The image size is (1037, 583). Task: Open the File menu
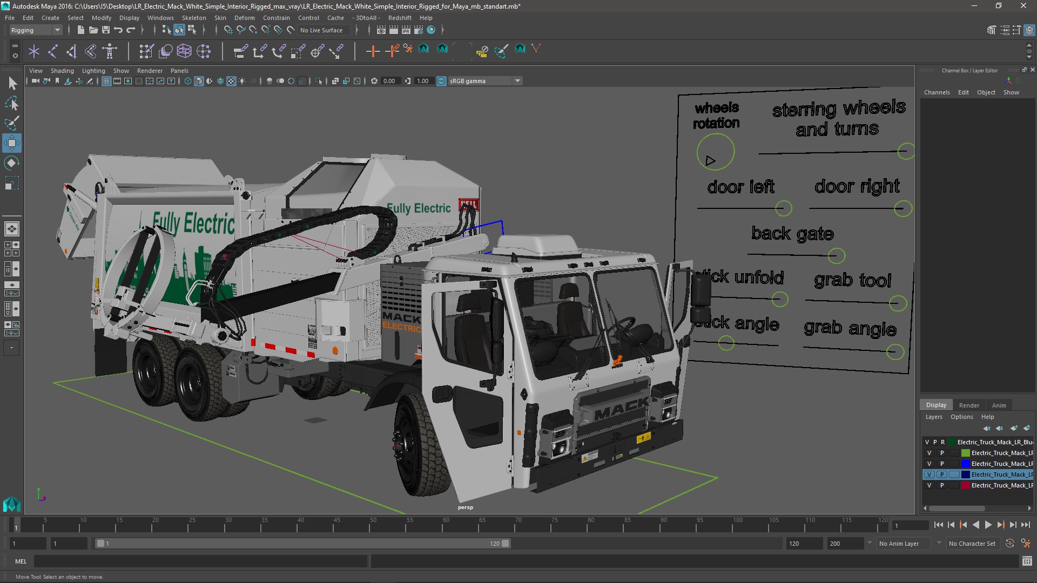tap(10, 18)
